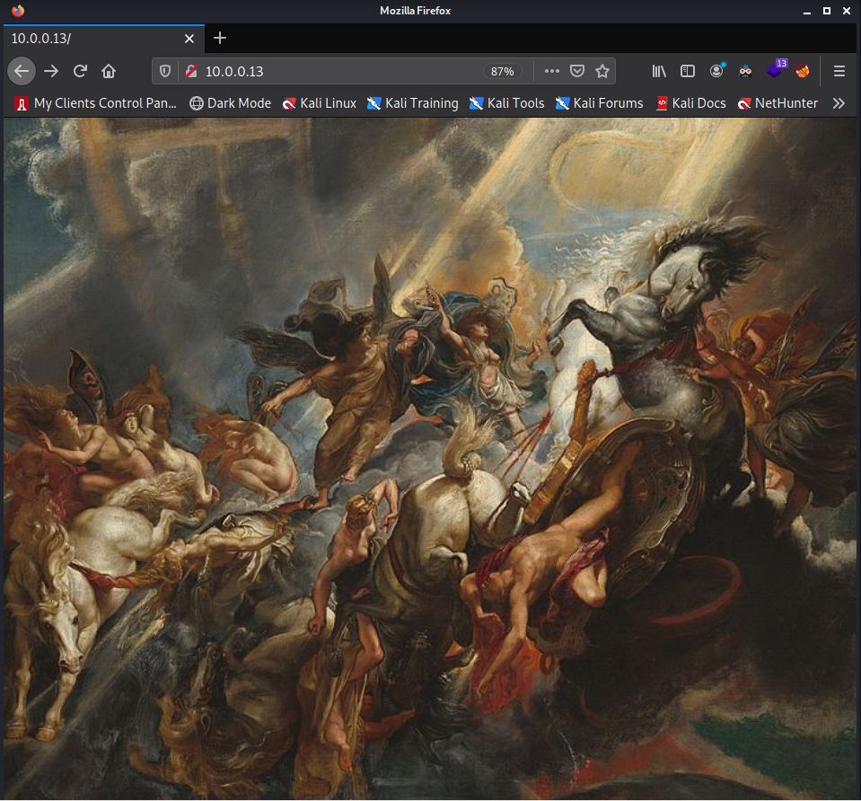Reload the current page
This screenshot has width=861, height=801.
coord(80,72)
